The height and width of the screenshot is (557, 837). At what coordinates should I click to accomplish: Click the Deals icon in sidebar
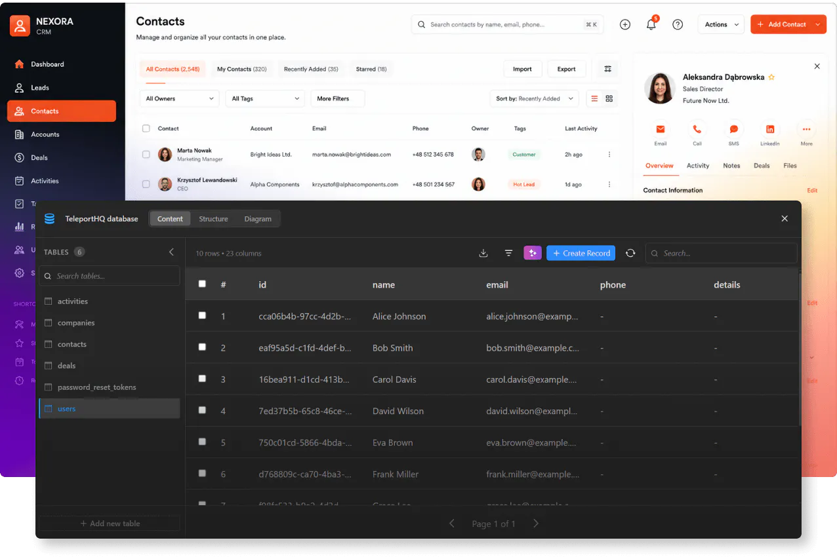19,157
